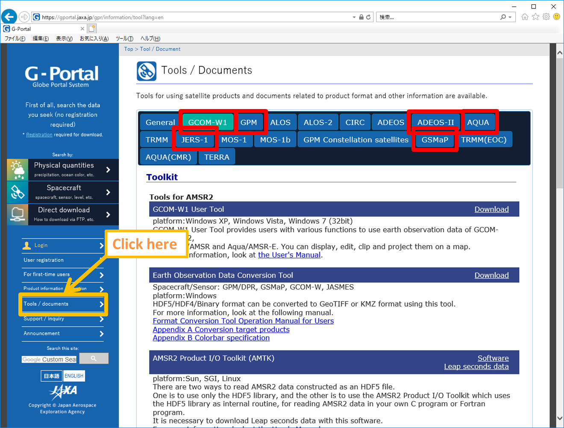Download the Earth Observation Data Conversion Tool
564x428 pixels.
pyautogui.click(x=491, y=275)
